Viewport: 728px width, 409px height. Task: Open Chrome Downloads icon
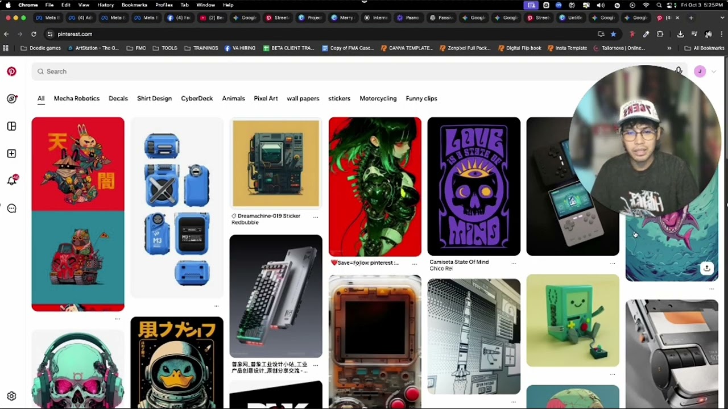(680, 34)
